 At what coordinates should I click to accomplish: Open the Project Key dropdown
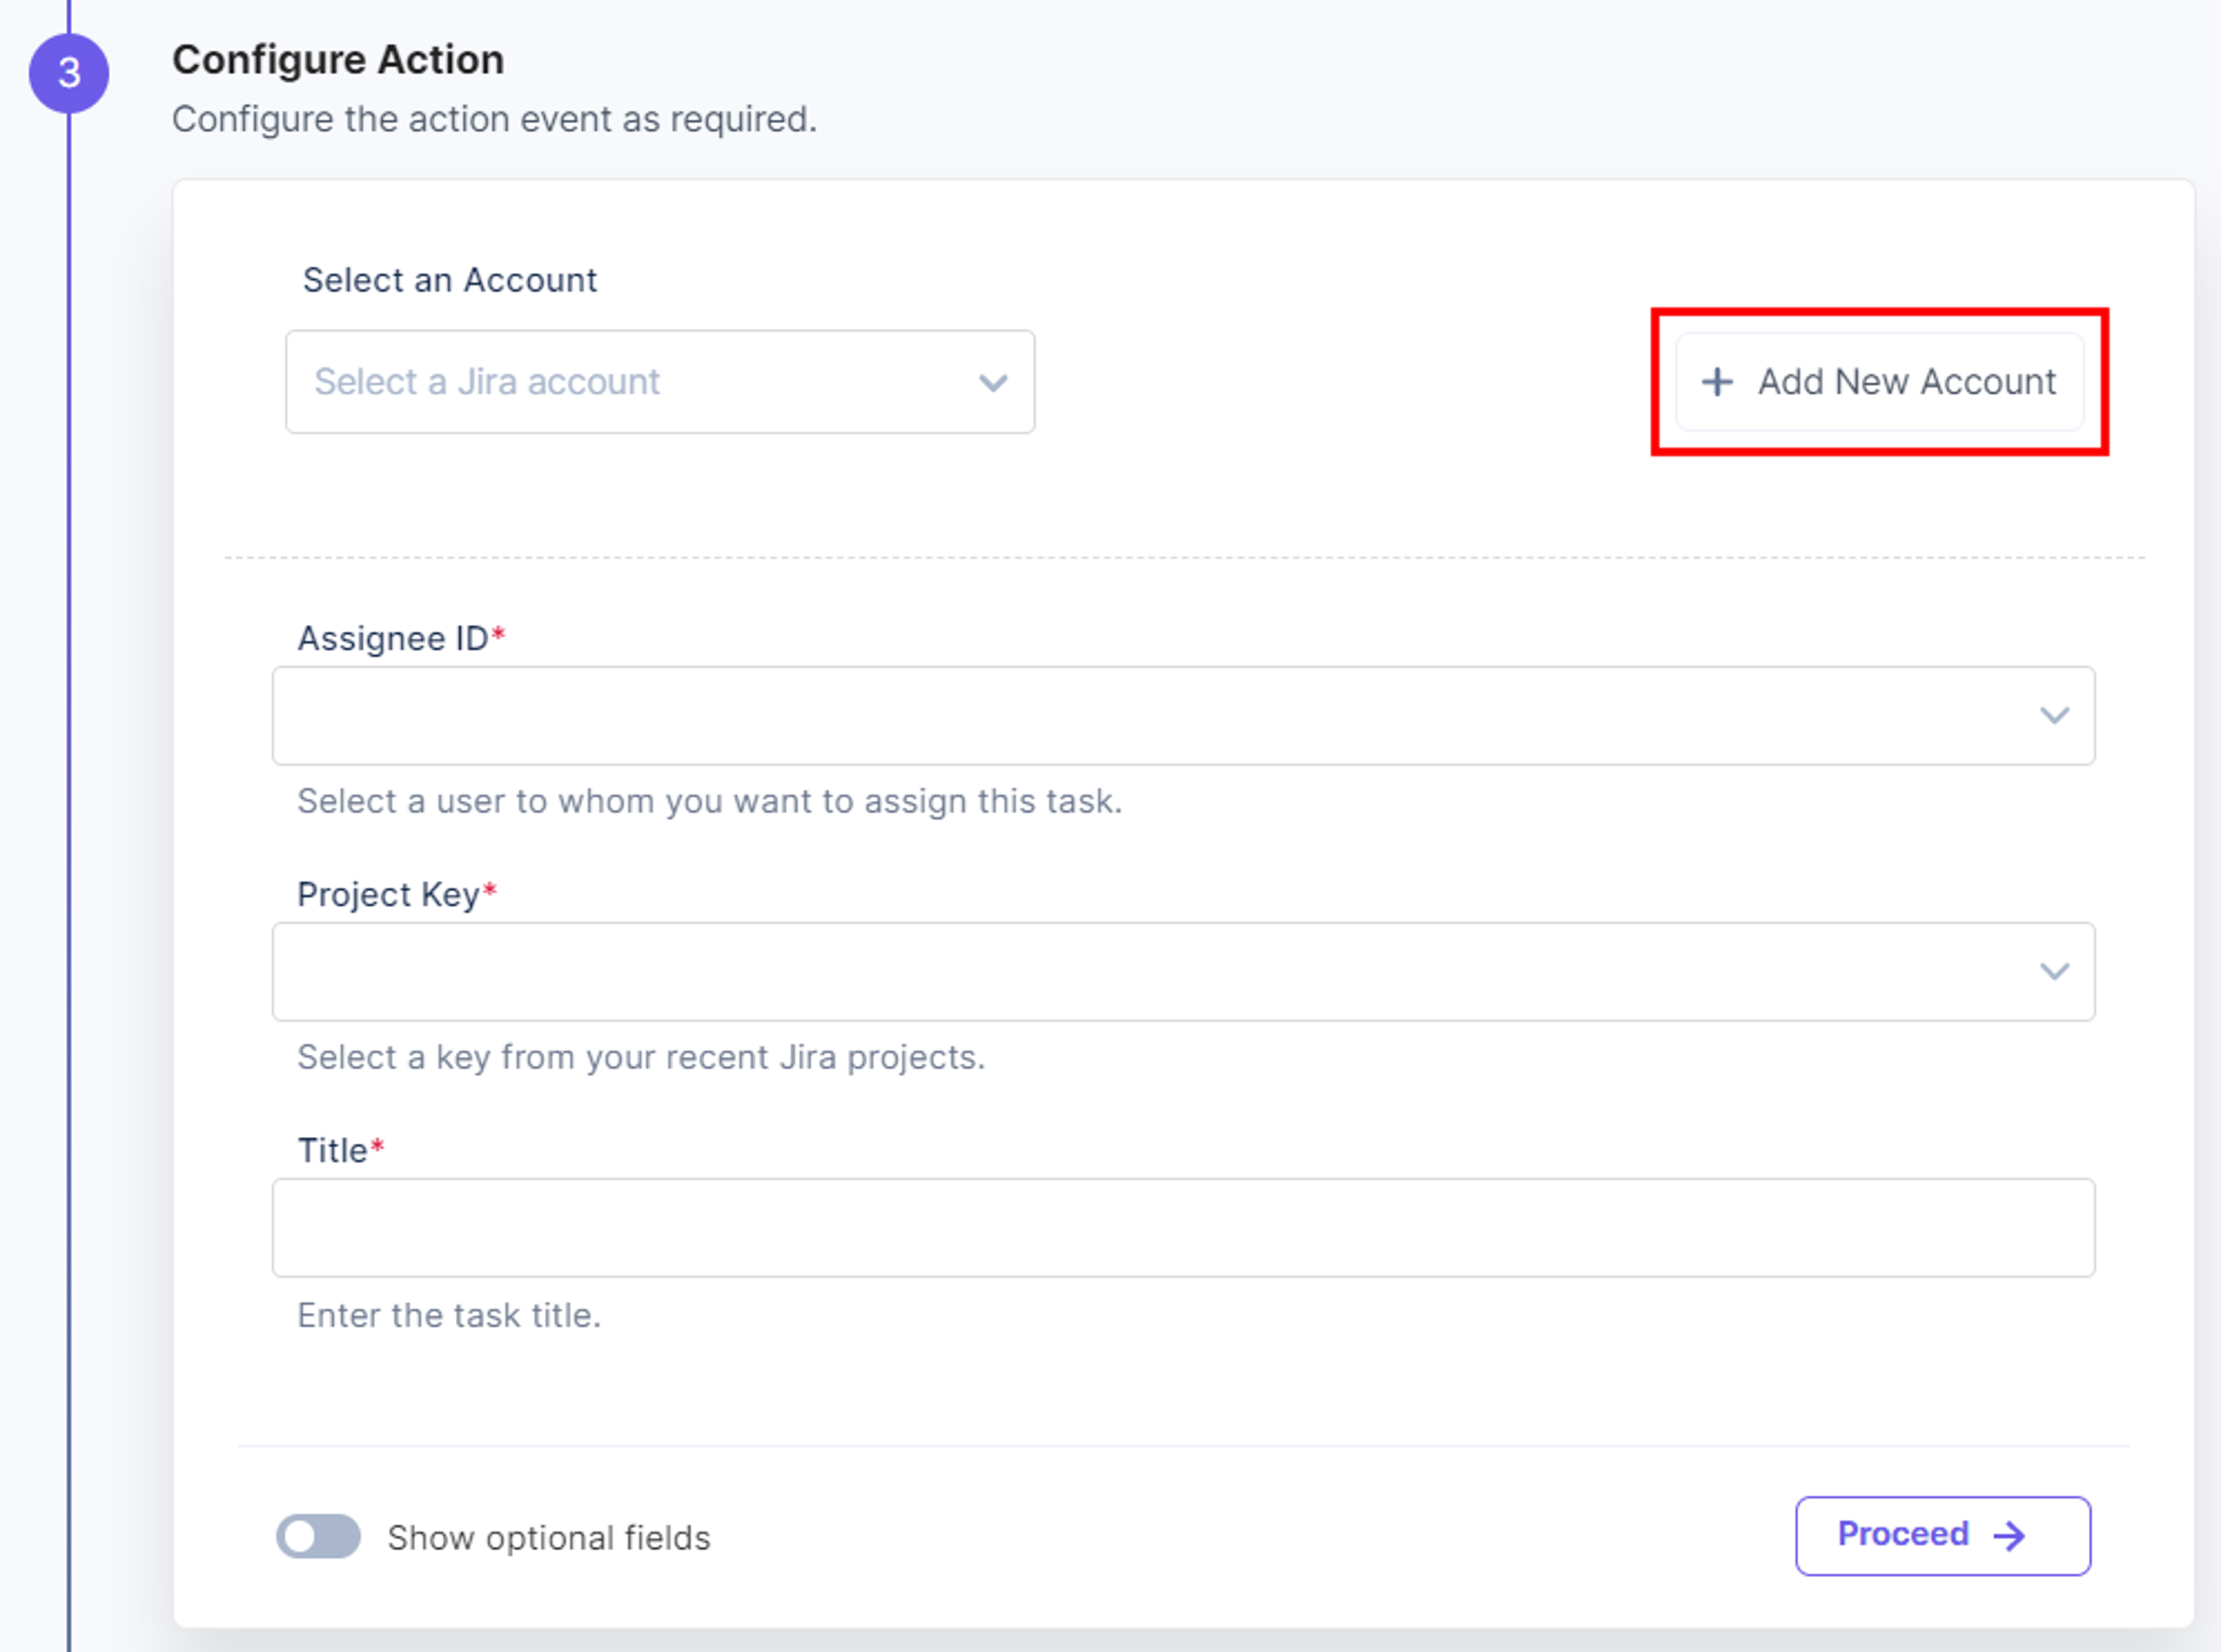[1183, 972]
